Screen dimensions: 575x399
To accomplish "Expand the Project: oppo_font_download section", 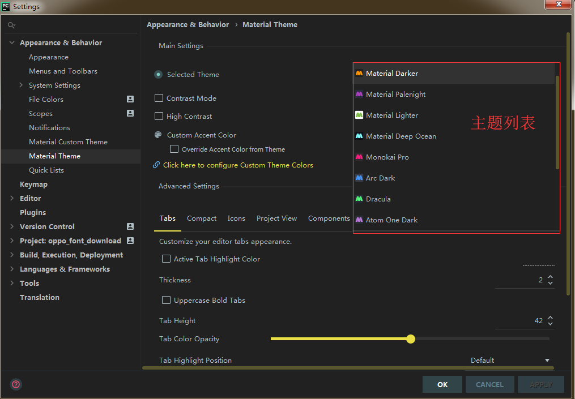I will [12, 241].
